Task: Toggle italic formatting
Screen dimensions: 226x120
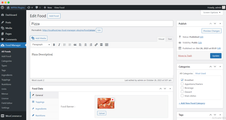Action: point(59,45)
